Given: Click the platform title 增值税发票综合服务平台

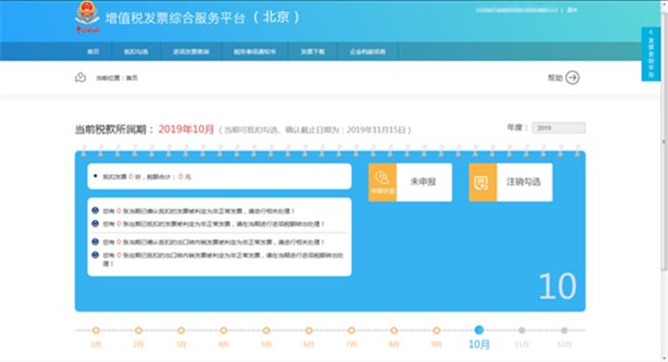Looking at the screenshot, I should (175, 18).
